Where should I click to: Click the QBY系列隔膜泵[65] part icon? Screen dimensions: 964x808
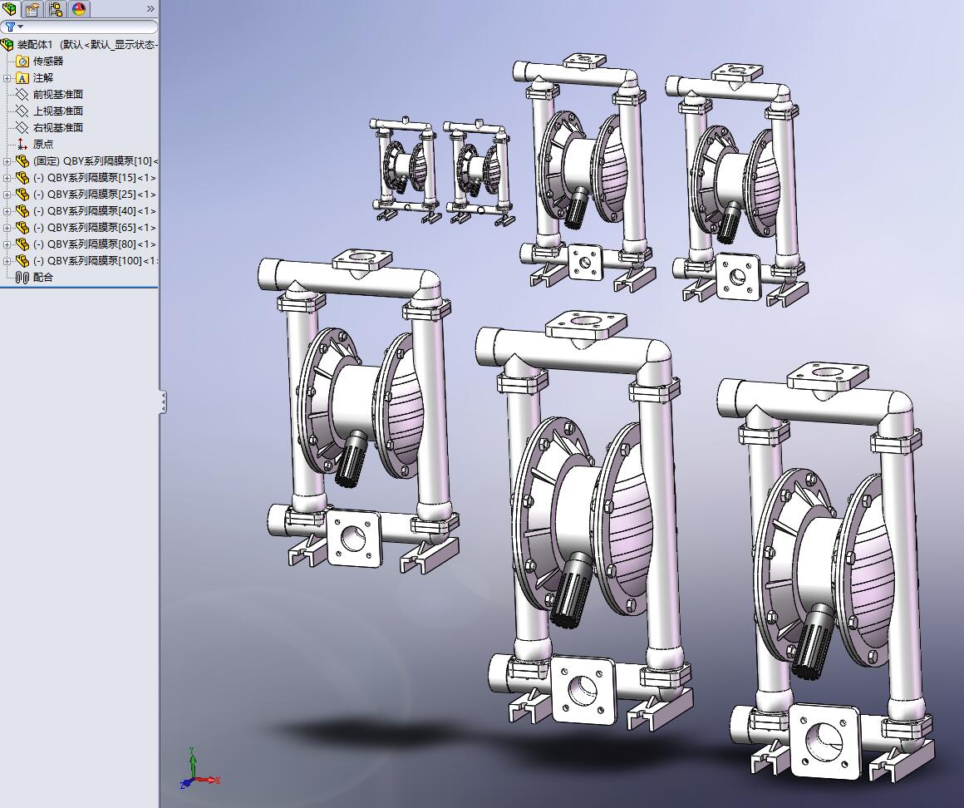click(22, 228)
